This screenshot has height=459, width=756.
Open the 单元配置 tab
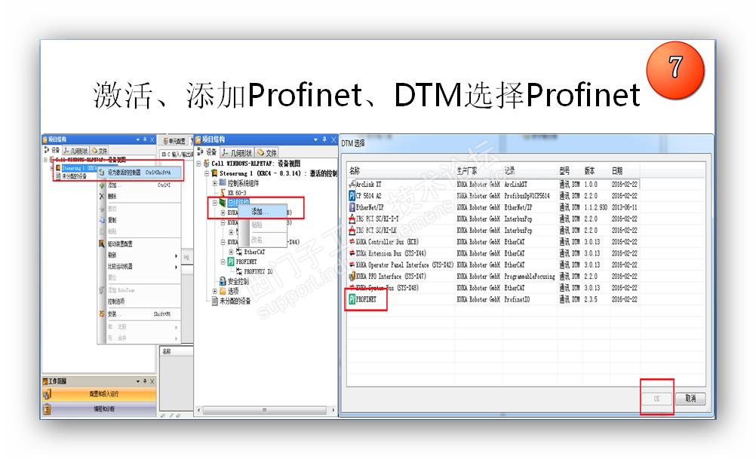174,141
